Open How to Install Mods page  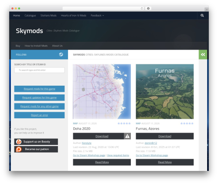pyautogui.click(x=36, y=46)
